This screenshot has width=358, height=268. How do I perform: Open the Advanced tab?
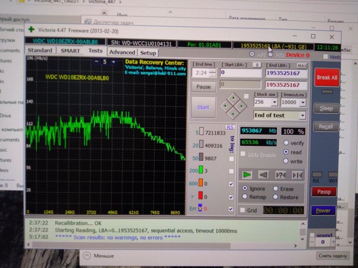[122, 52]
